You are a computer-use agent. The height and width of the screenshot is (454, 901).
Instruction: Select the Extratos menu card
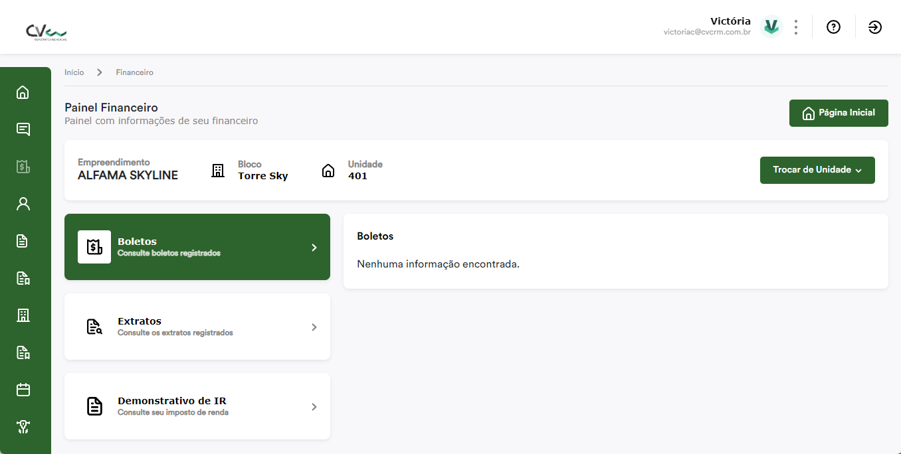tap(197, 327)
